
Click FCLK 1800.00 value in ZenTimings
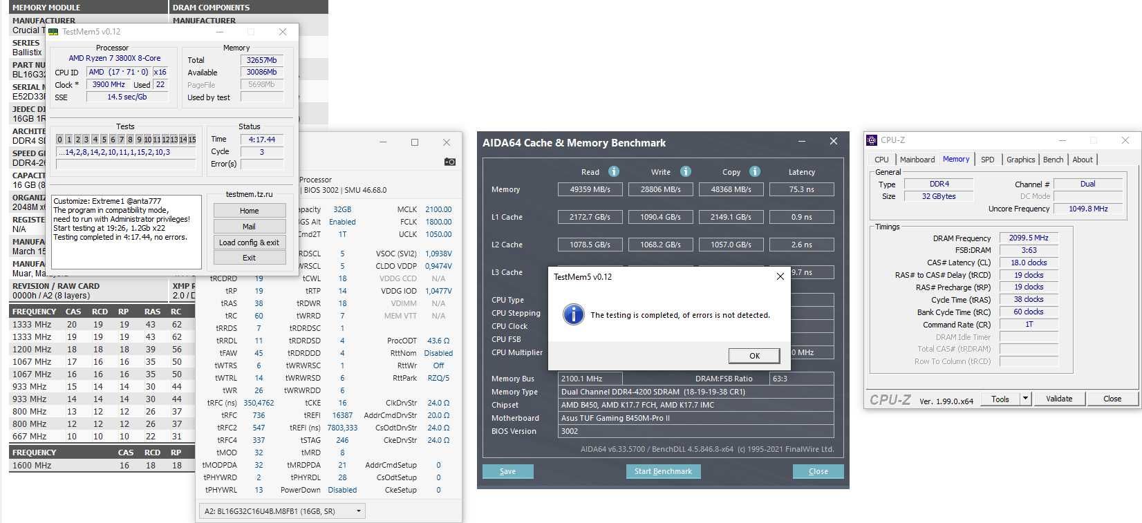coord(438,222)
